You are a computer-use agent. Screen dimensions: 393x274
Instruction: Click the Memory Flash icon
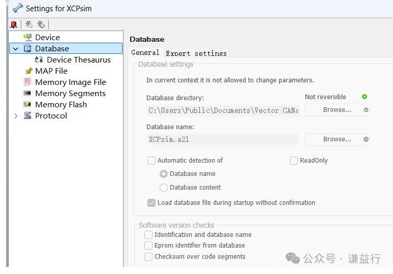27,104
